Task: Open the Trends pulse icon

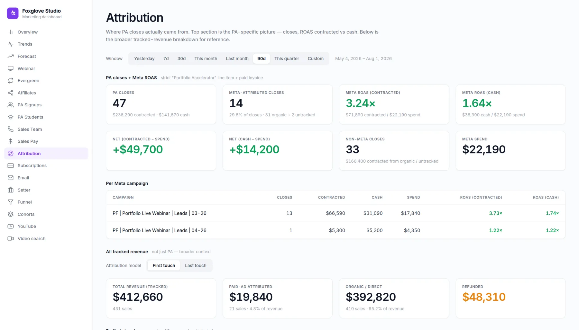Action: coord(11,44)
